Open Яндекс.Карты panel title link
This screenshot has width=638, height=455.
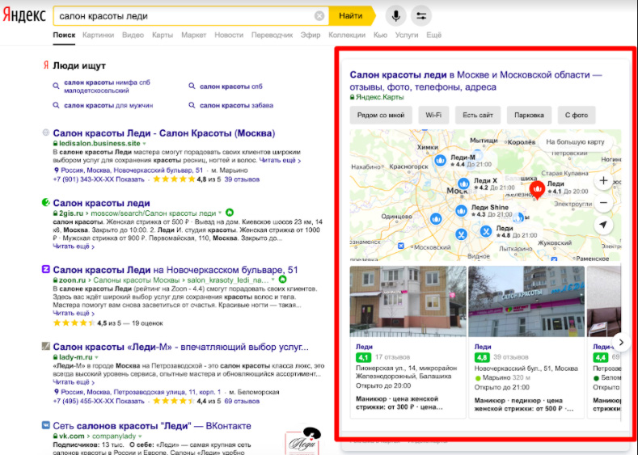[475, 81]
